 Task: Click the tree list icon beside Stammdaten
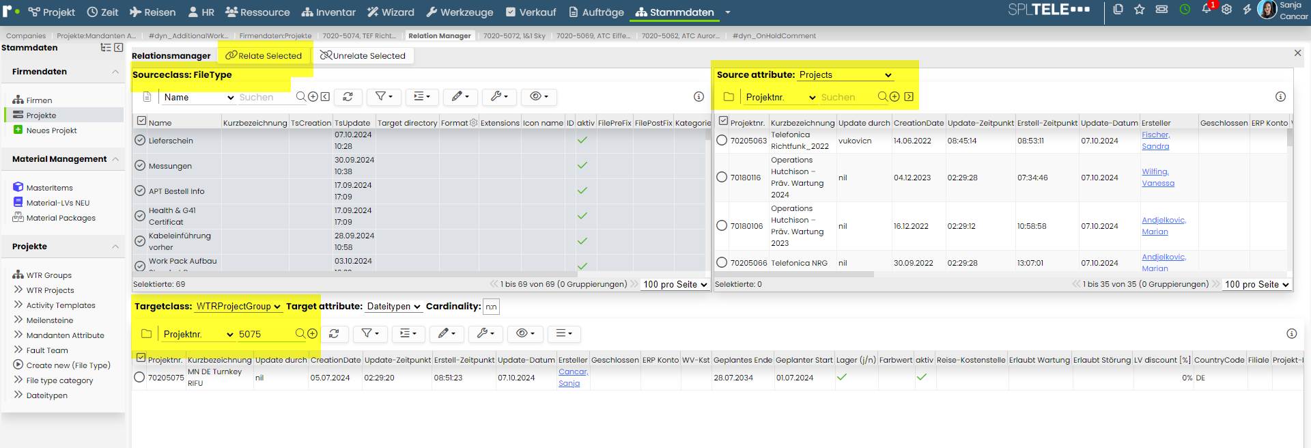coord(106,48)
